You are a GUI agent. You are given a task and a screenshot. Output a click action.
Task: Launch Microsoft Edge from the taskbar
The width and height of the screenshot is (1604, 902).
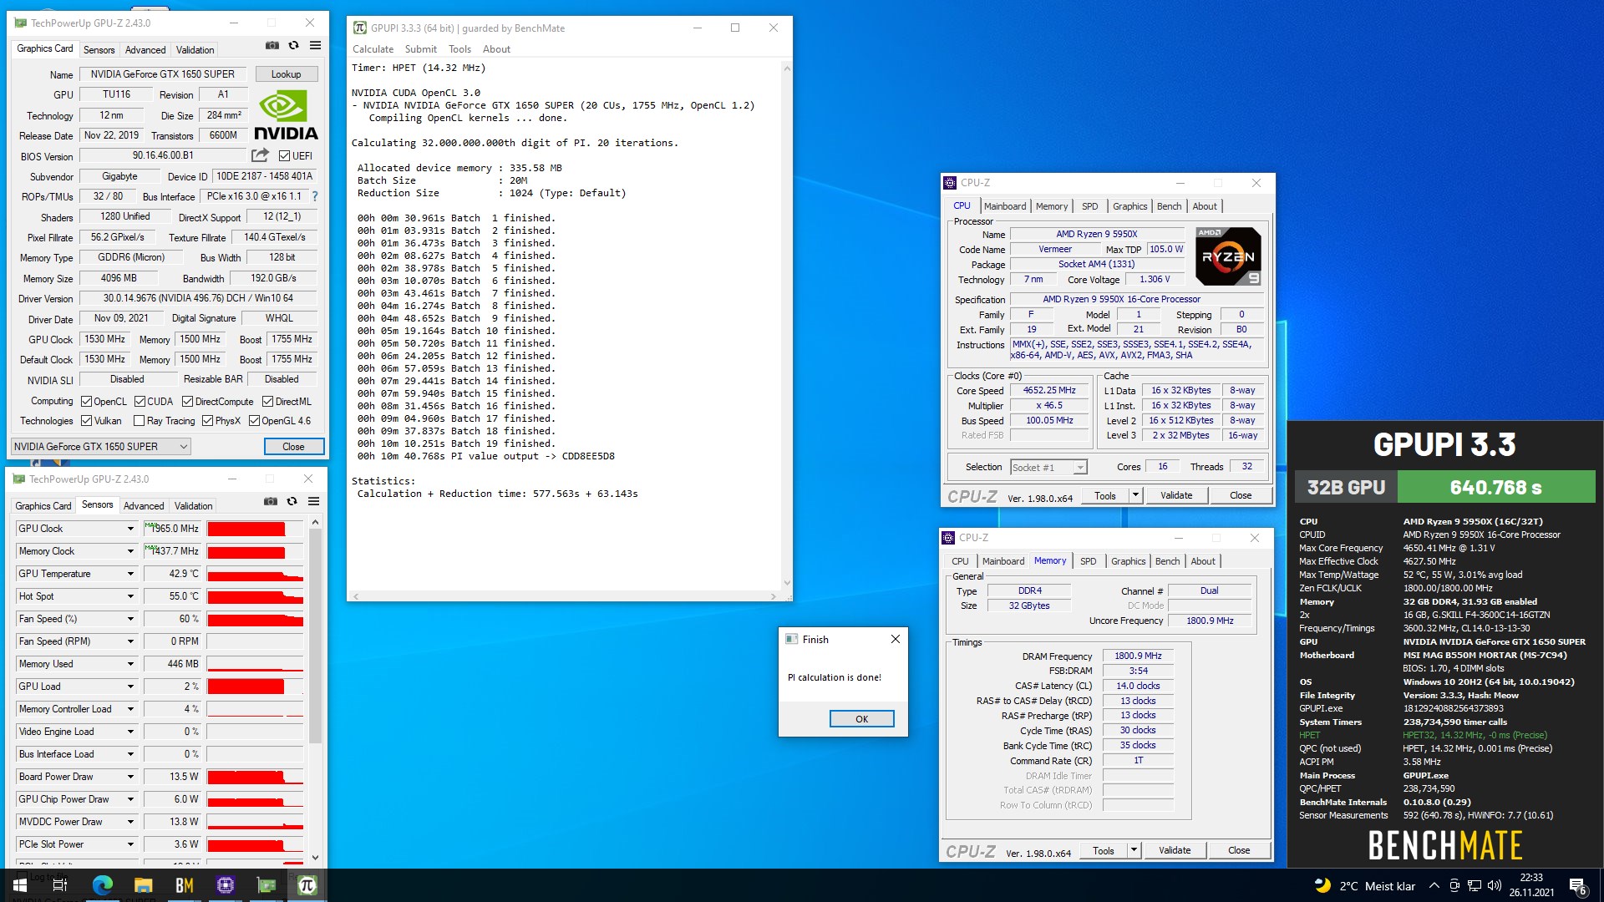(x=102, y=885)
